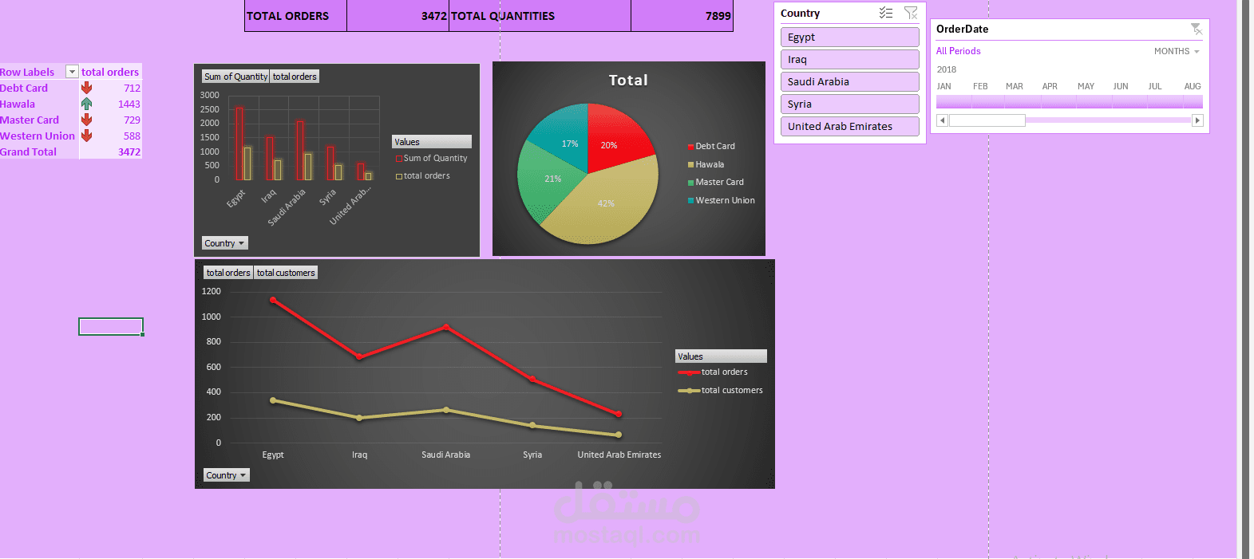Click the red down arrow icon beside Western Union
Screen dimensions: 1254x559
86,136
